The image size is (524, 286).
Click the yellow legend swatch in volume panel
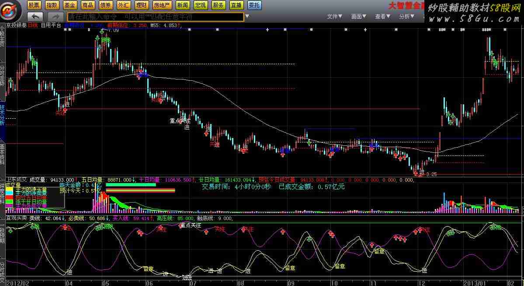[x=9, y=189]
